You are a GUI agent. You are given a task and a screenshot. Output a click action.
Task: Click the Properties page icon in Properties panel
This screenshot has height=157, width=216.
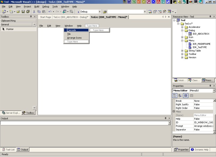[191, 96]
